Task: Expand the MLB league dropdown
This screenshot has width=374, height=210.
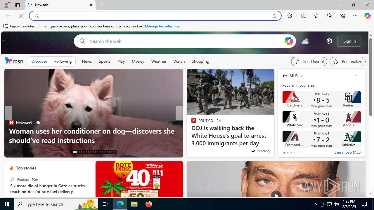Action: coord(302,76)
